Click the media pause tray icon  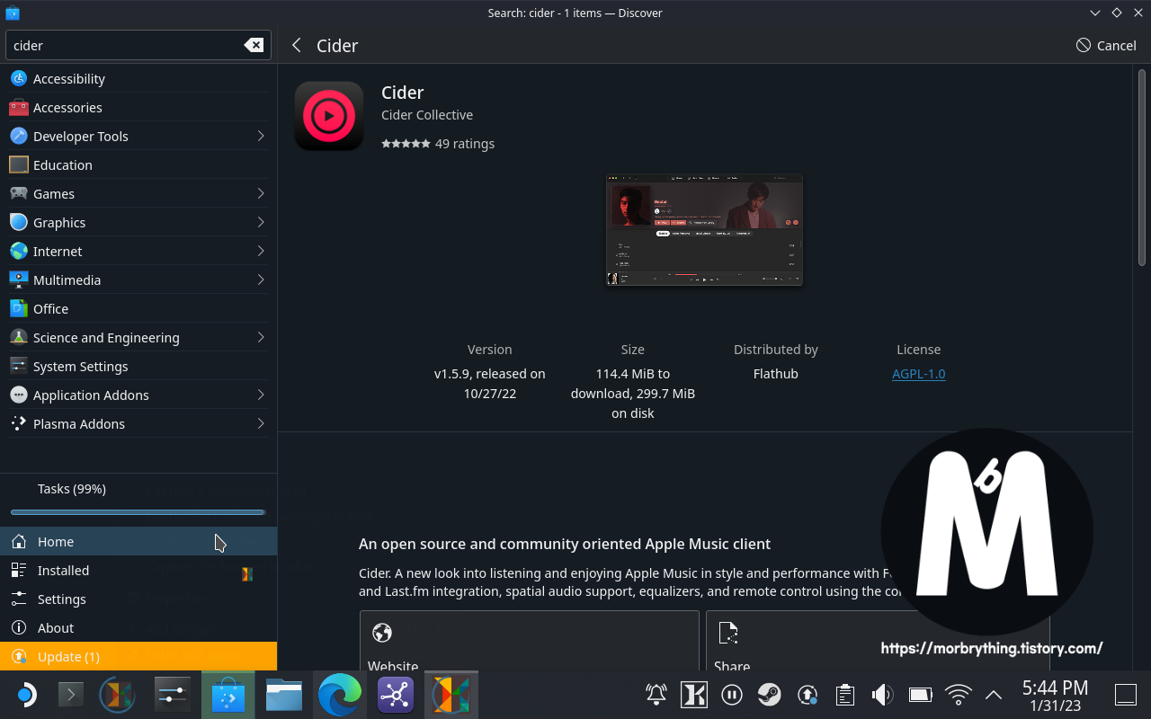click(x=732, y=695)
